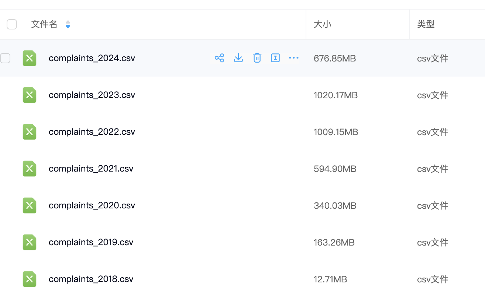
Task: Click the complaints_2024.csv file icon
Action: pyautogui.click(x=30, y=58)
